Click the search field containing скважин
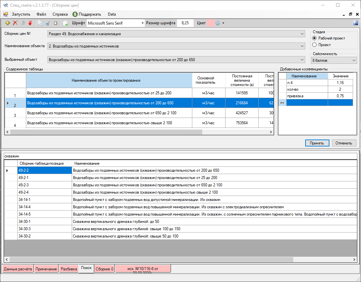This screenshot has width=361, height=282. [x=181, y=156]
